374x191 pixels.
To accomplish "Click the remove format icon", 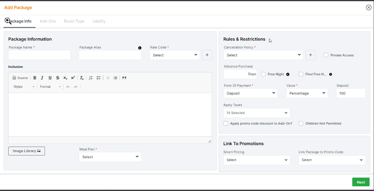I will pos(82,78).
